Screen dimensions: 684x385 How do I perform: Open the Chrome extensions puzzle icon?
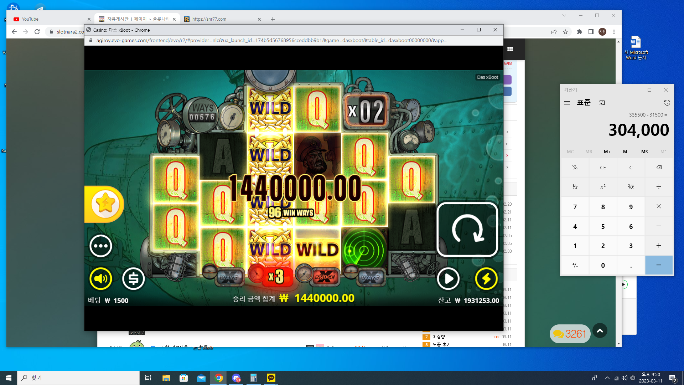(x=580, y=32)
